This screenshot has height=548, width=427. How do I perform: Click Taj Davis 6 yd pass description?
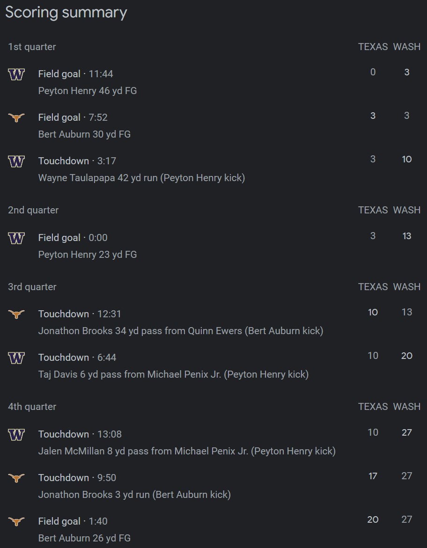[x=173, y=374]
